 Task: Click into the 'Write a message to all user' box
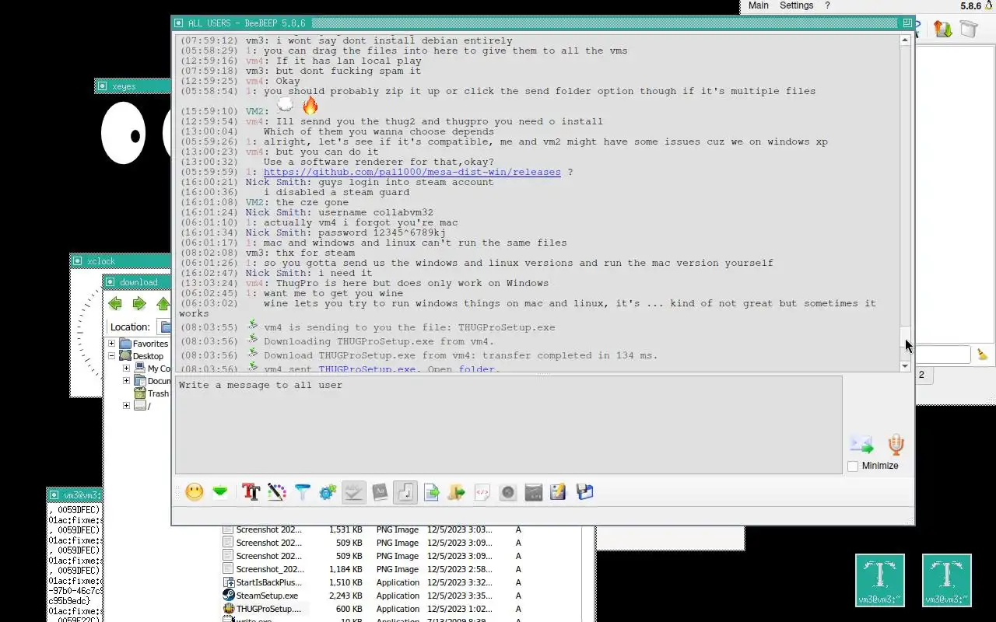point(508,425)
